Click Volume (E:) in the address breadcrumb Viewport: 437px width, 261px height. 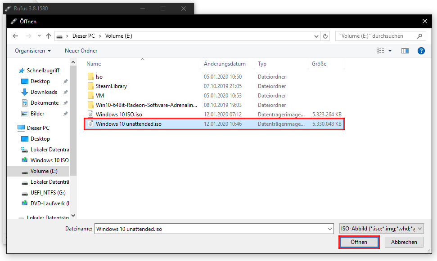tap(119, 36)
